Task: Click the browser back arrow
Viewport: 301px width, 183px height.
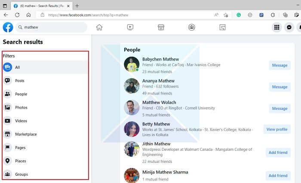Action: coord(6,15)
